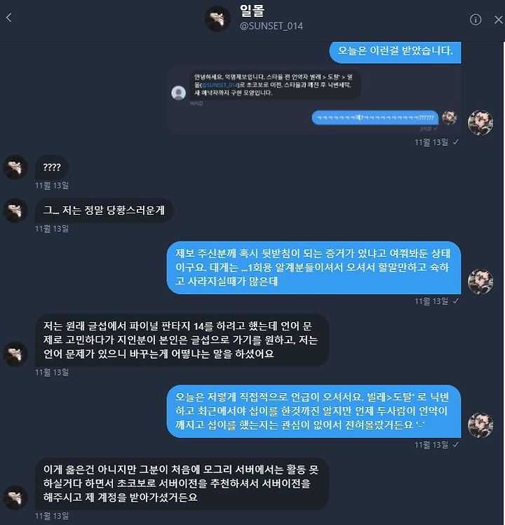
Task: Click avatar beside '그... 저는 정말 당황스러운게' message
Action: point(15,211)
